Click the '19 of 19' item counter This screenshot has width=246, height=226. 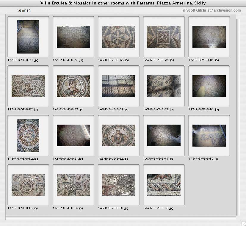click(24, 11)
